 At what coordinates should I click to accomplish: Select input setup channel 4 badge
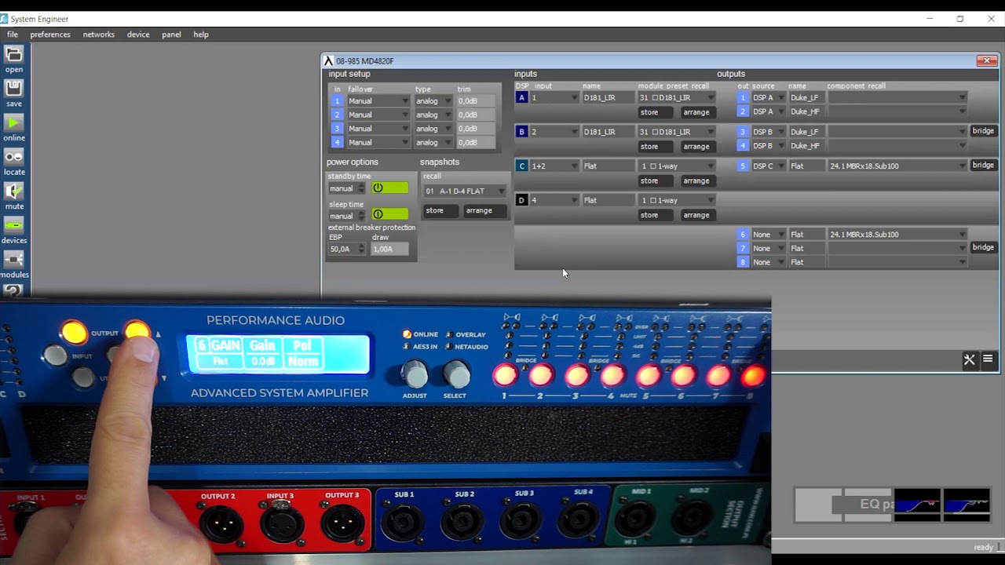pyautogui.click(x=337, y=143)
